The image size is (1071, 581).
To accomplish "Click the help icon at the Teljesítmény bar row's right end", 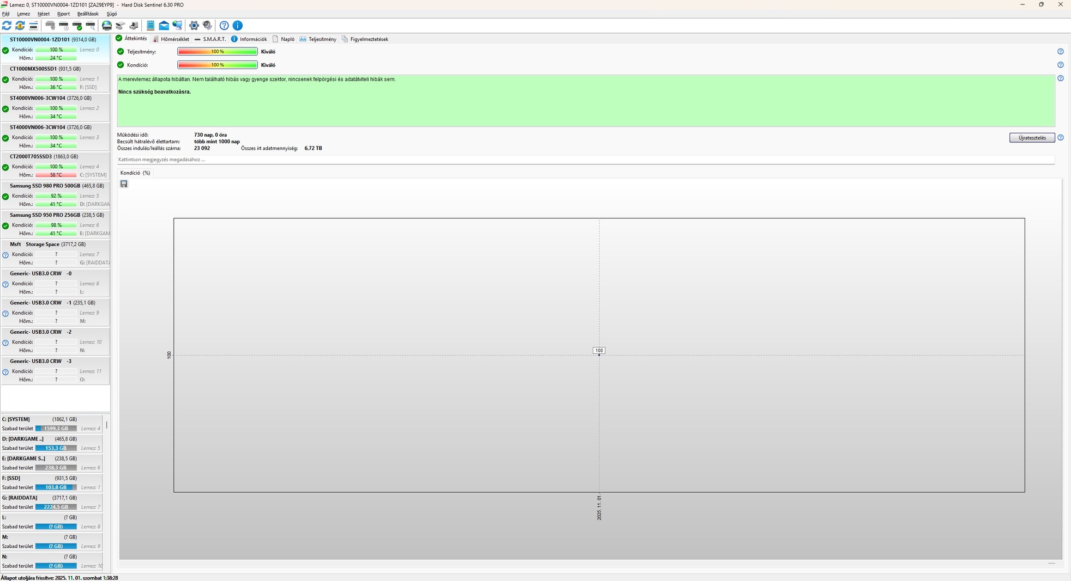I will [1061, 52].
